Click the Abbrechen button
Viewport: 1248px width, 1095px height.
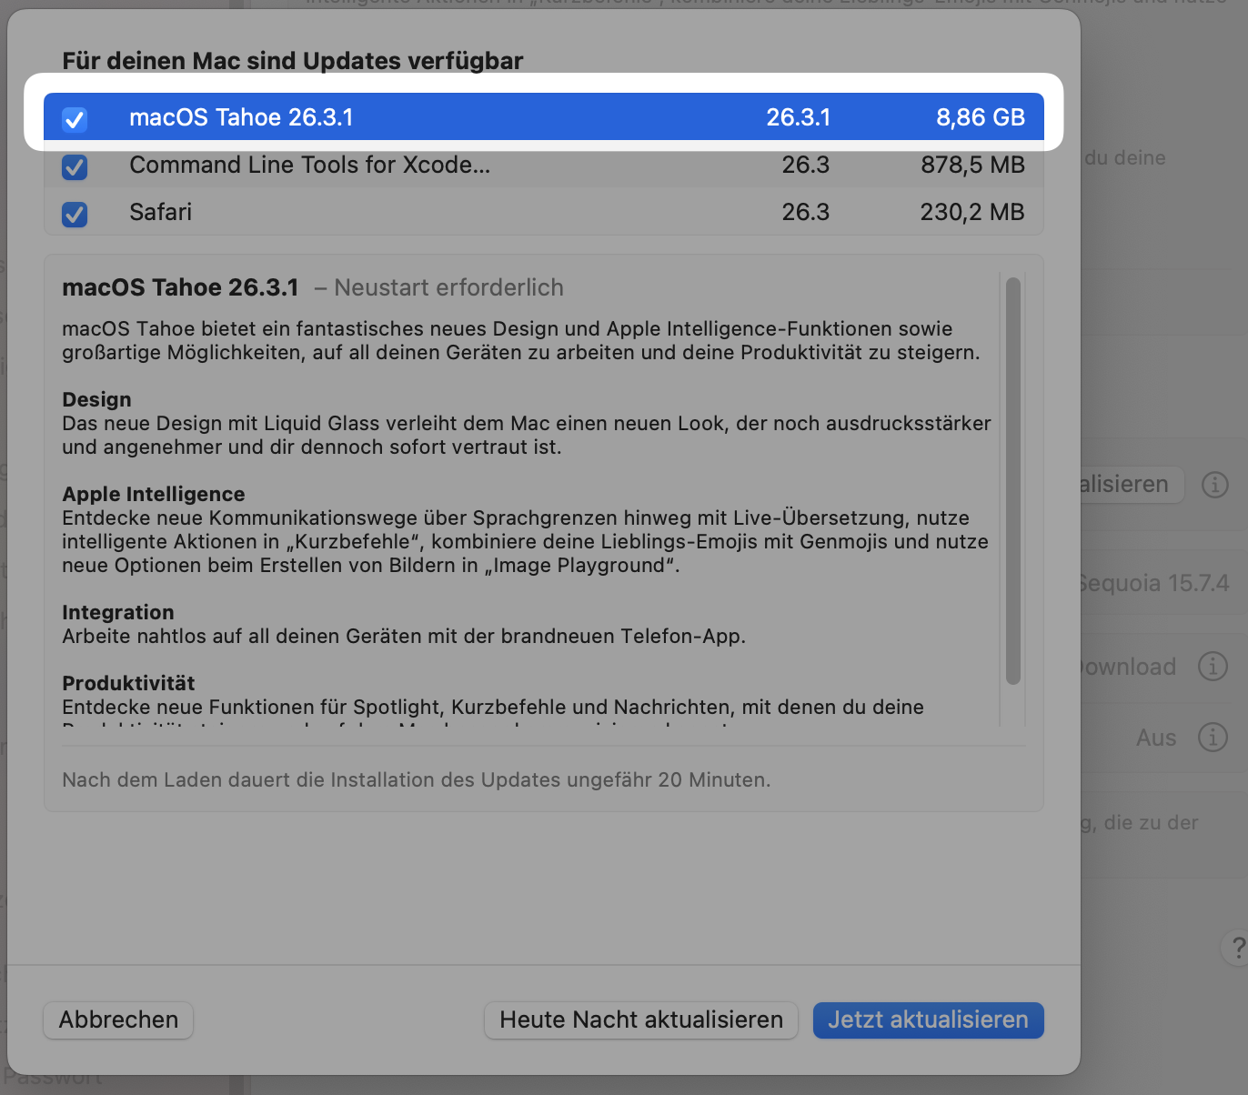[118, 1020]
